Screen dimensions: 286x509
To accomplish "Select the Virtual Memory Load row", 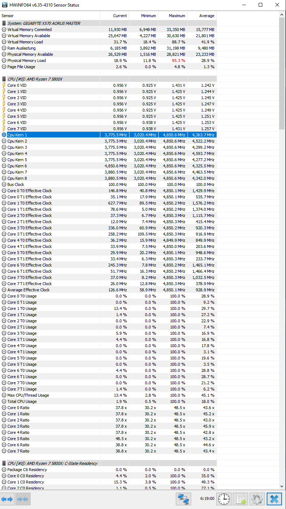I will (108, 42).
